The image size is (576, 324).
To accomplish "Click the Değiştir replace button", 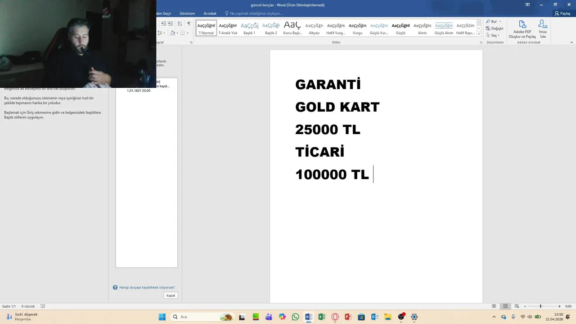I will tap(495, 28).
